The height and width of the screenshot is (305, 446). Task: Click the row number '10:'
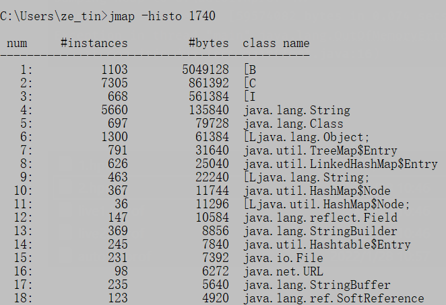tap(24, 190)
